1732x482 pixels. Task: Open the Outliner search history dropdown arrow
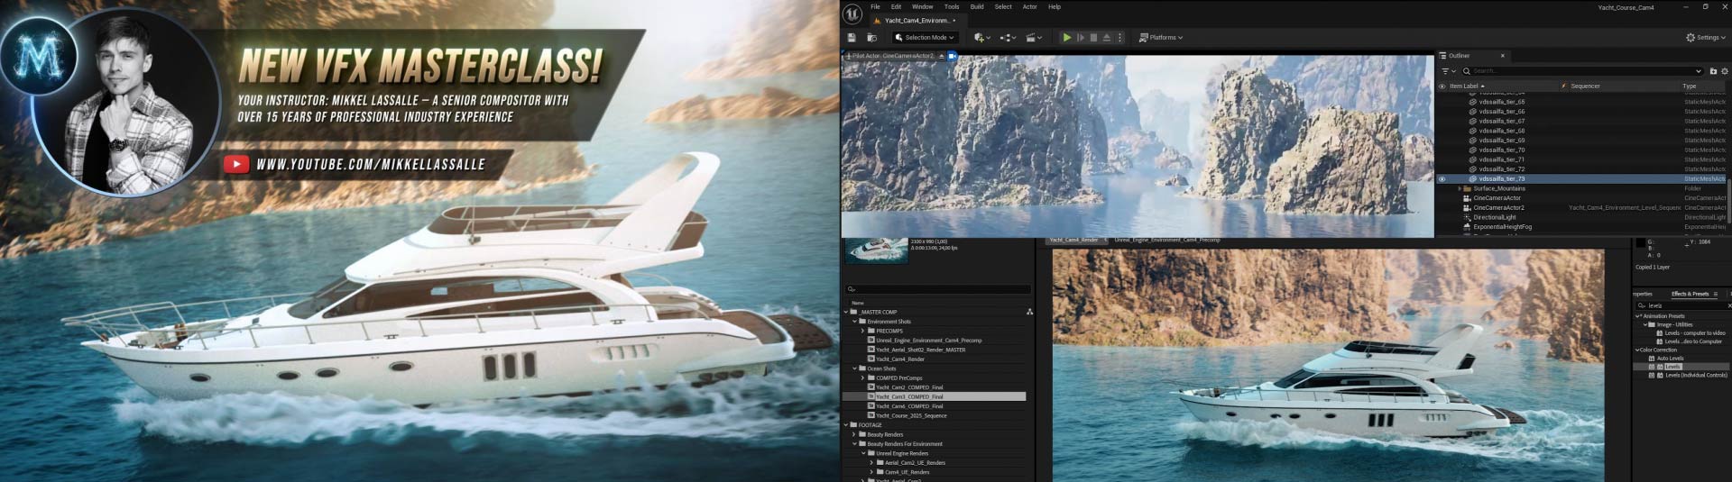pos(1699,71)
